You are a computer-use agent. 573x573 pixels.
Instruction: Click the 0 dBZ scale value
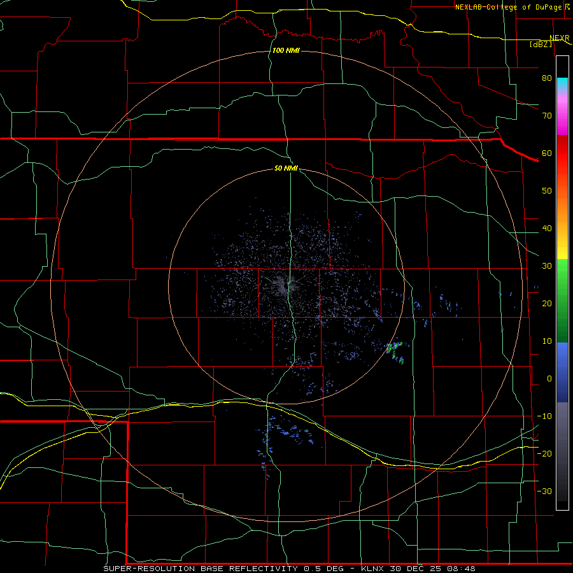[549, 379]
